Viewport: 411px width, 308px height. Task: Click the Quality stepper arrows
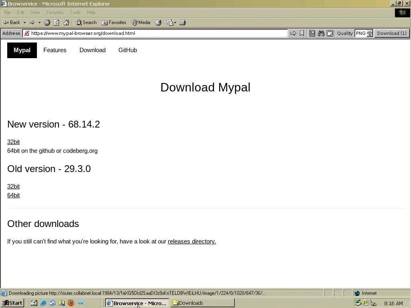(x=370, y=33)
